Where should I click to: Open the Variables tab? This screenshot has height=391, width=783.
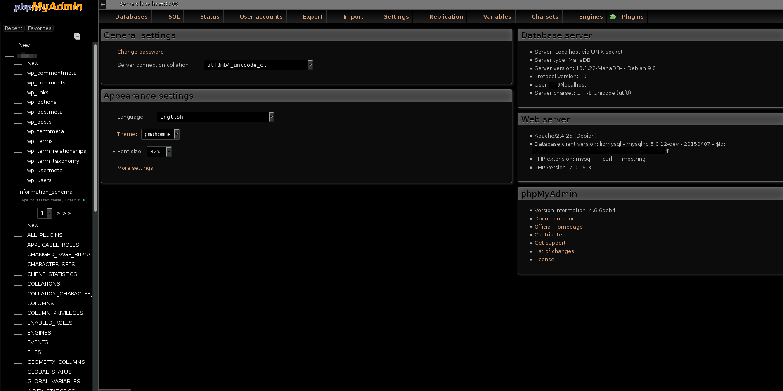[x=497, y=16]
